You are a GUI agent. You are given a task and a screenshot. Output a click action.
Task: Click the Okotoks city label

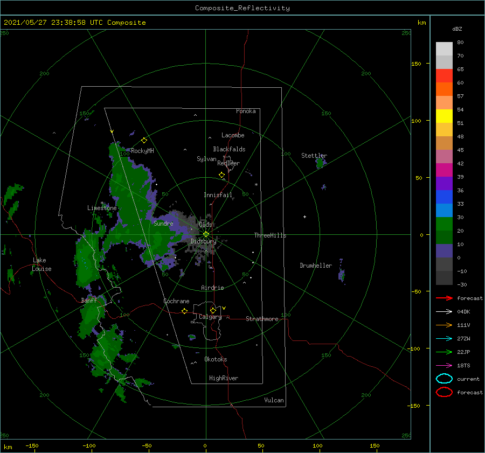pos(216,359)
